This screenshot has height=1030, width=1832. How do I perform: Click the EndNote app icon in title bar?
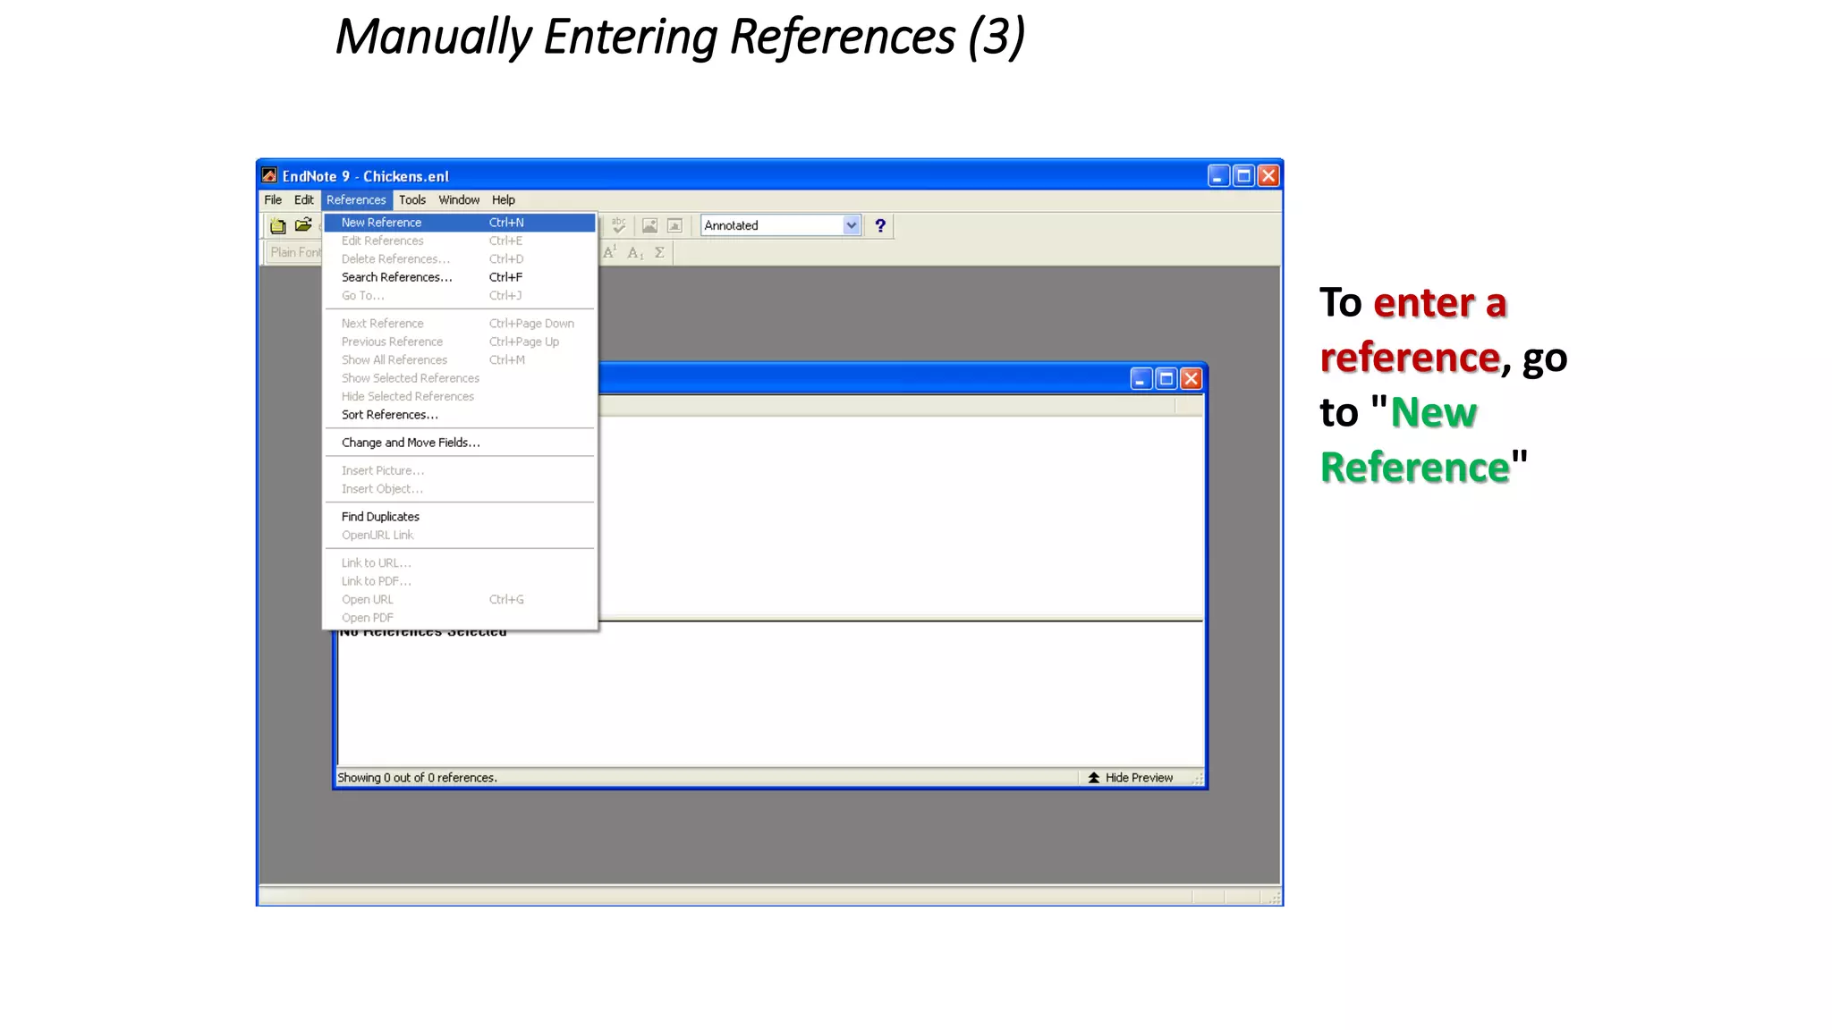click(269, 175)
